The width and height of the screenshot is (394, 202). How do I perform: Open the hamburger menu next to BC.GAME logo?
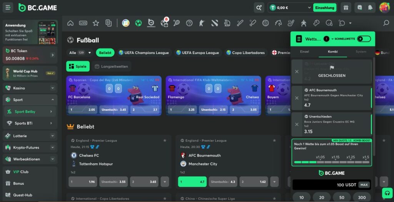tap(8, 8)
